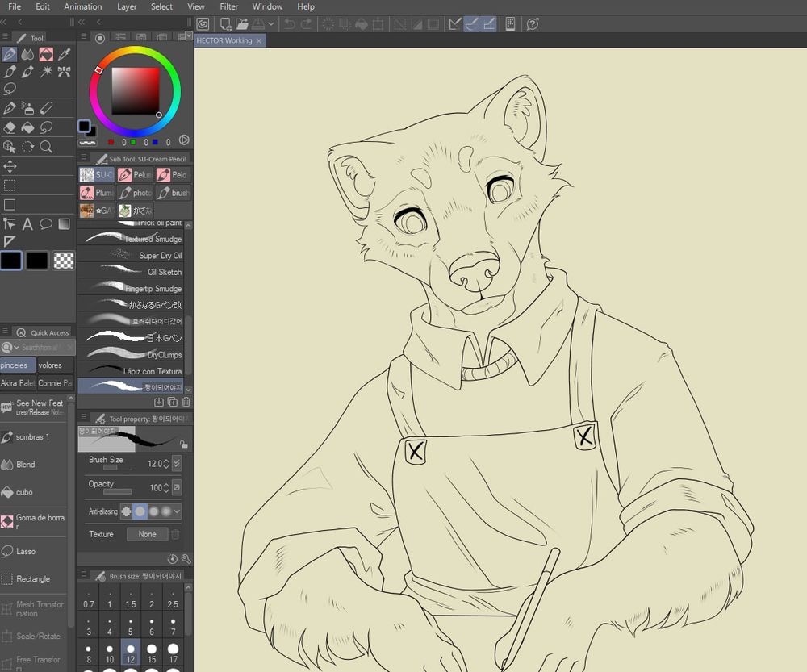This screenshot has height=672, width=807.
Task: Expand the Anti-aliasing dropdown arrow
Action: (177, 511)
